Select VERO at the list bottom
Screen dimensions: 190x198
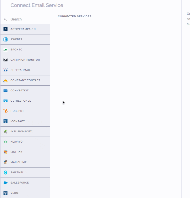point(25,193)
